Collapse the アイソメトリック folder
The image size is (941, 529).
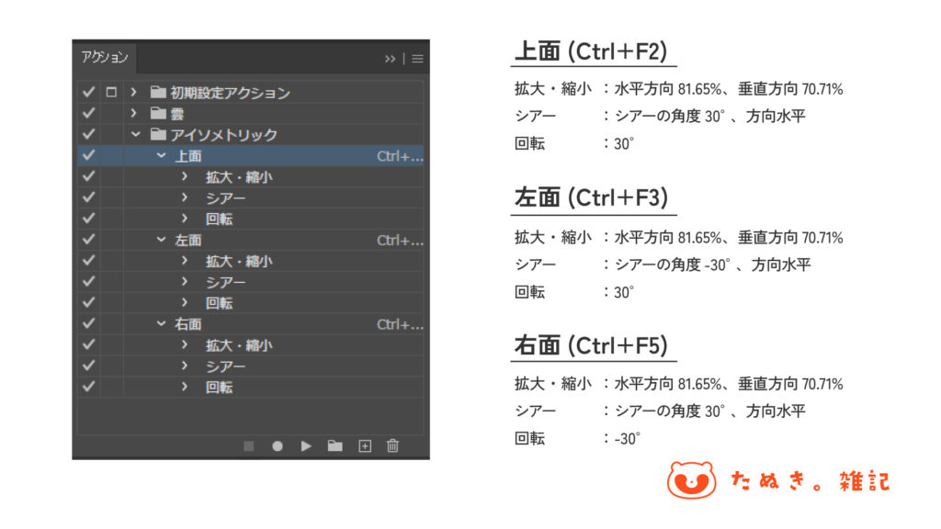134,135
